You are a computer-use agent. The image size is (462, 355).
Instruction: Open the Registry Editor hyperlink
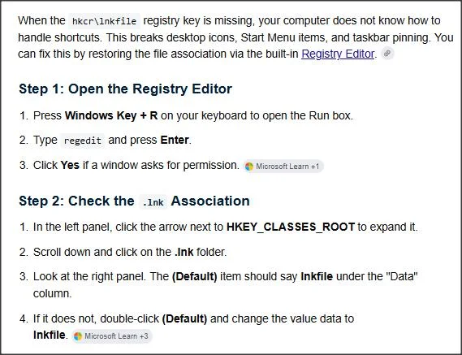338,54
